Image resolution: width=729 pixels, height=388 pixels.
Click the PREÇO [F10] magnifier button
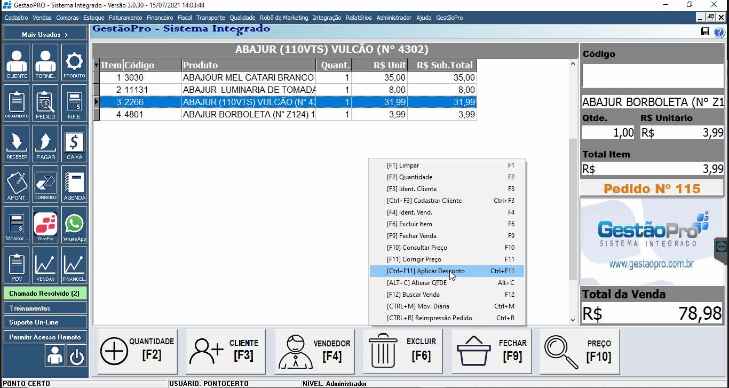click(580, 352)
